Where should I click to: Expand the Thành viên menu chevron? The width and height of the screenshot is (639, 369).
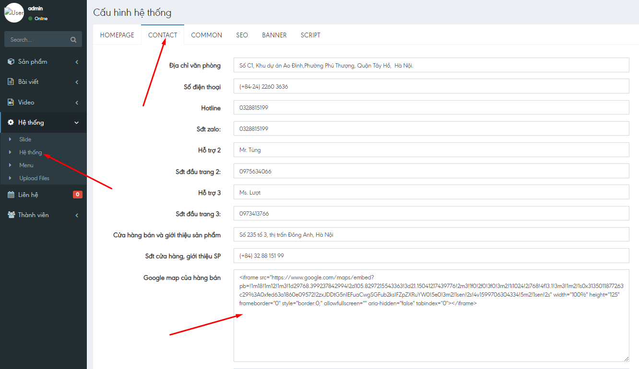[x=77, y=215]
